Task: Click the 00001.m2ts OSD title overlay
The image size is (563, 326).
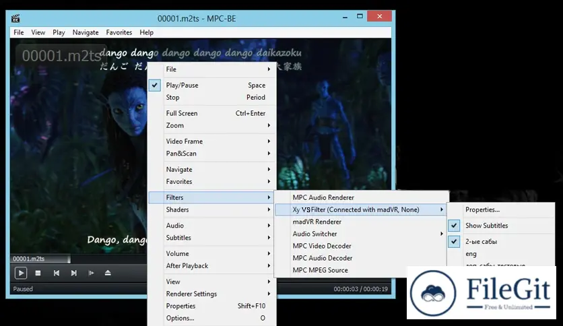Action: click(61, 56)
